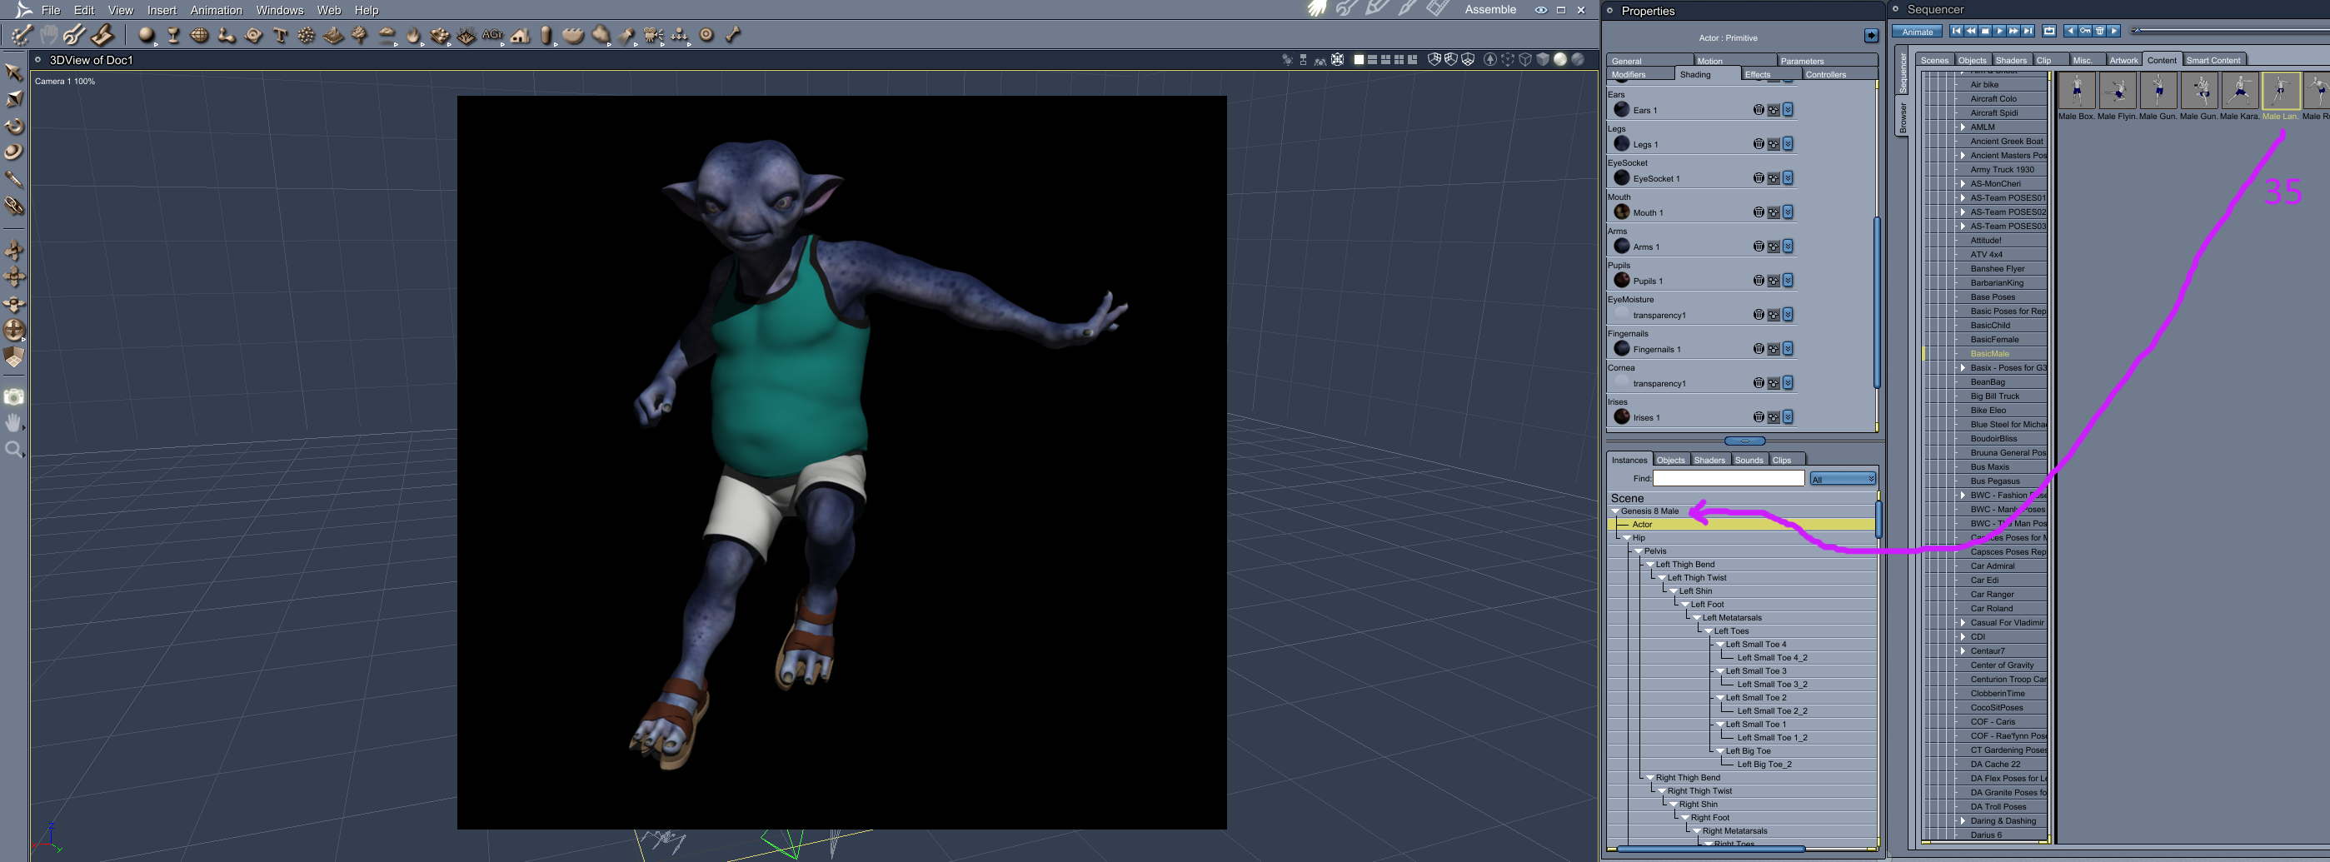Insert a sphere primitive from the toolbar
This screenshot has height=862, width=2330.
point(147,35)
